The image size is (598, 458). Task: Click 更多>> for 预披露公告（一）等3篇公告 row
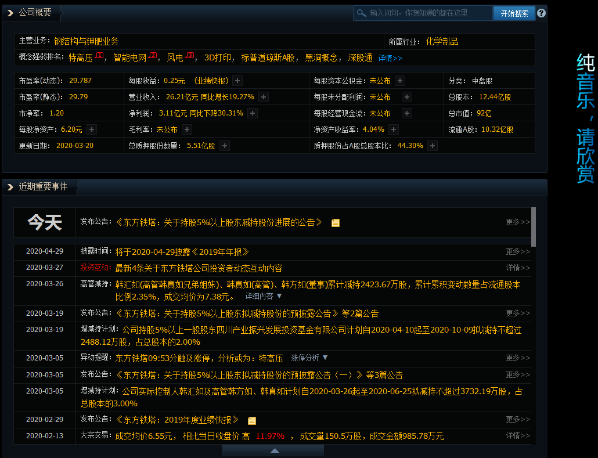(518, 374)
